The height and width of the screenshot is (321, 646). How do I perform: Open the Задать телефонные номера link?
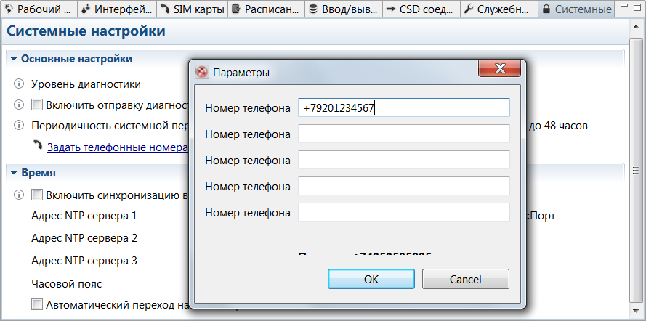point(118,147)
